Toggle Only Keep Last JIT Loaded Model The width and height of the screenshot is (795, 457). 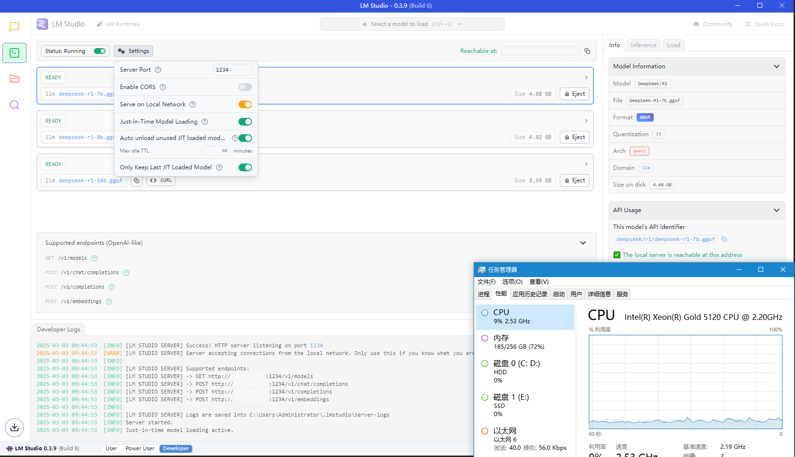click(x=245, y=167)
